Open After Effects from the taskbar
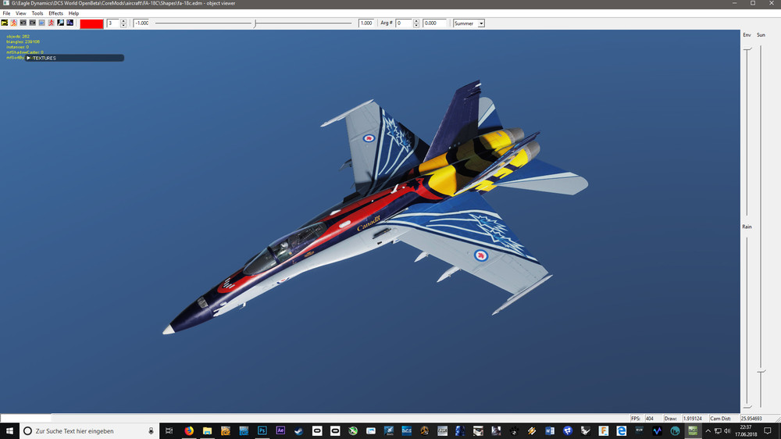 tap(280, 431)
